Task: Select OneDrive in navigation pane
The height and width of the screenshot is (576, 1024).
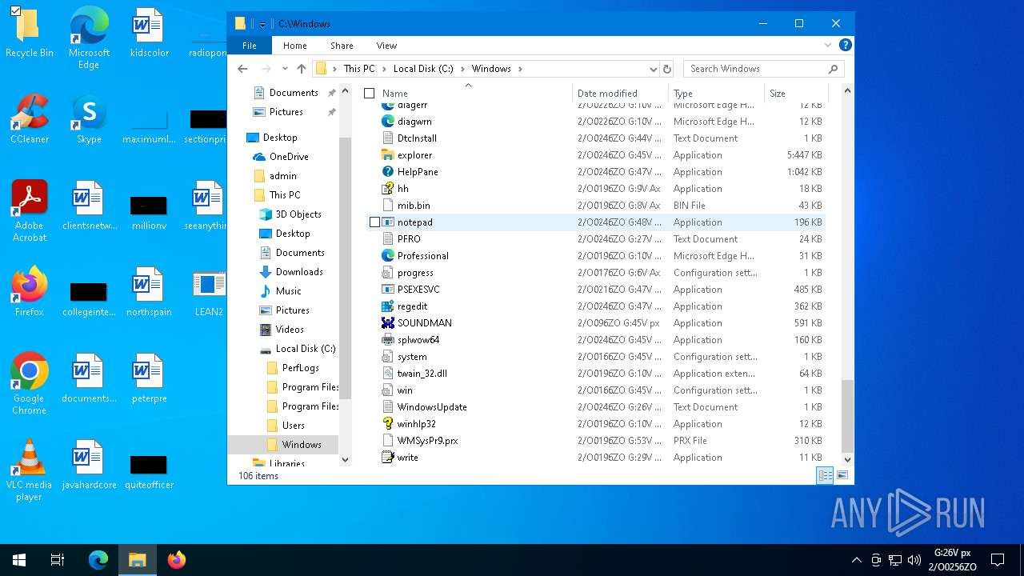Action: (x=288, y=157)
